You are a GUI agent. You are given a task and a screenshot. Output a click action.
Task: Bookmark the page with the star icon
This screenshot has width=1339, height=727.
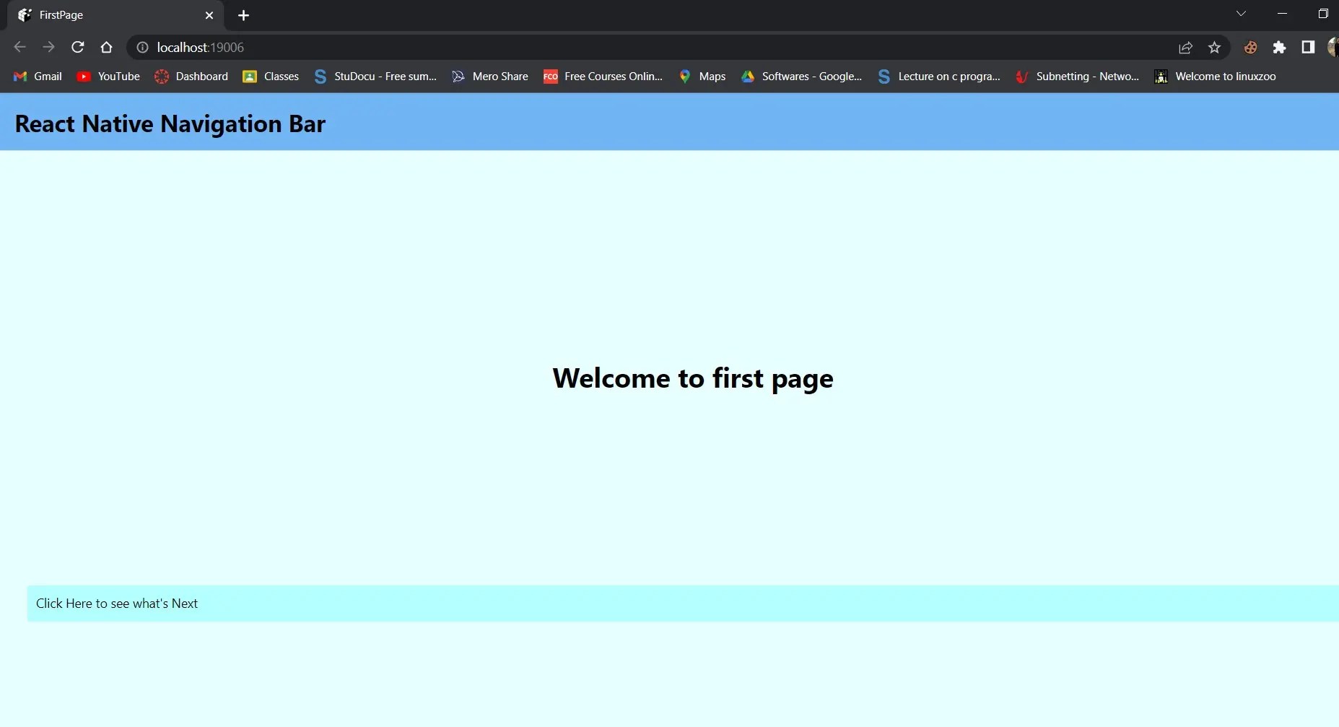(1215, 47)
